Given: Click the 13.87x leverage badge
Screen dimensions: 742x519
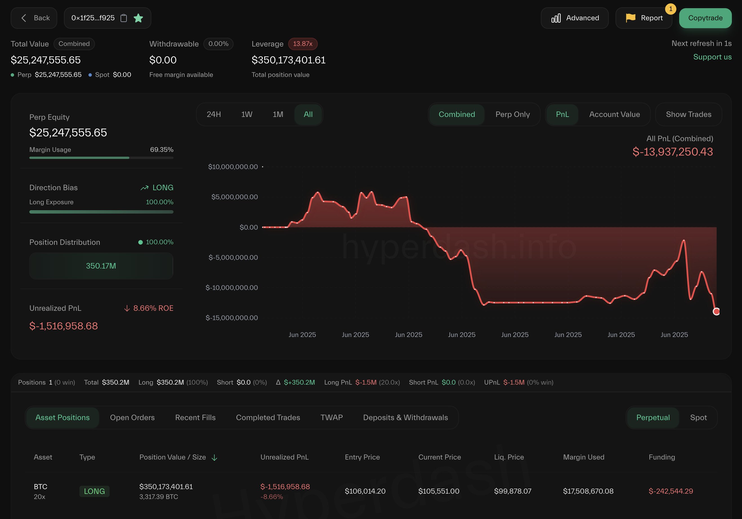Looking at the screenshot, I should [x=303, y=44].
